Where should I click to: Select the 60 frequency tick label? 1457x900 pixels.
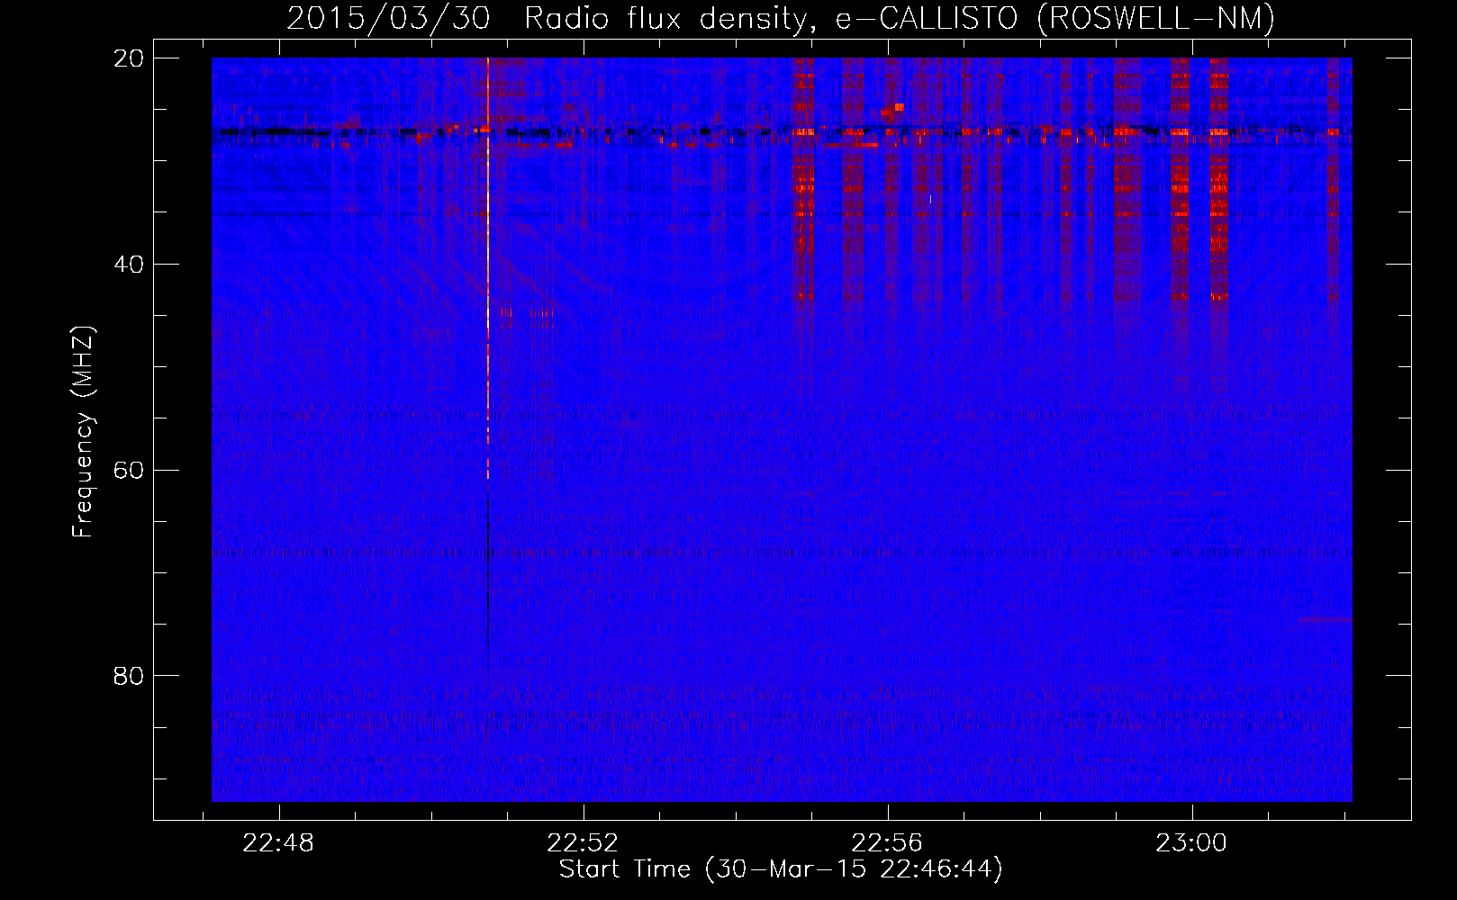pos(129,470)
